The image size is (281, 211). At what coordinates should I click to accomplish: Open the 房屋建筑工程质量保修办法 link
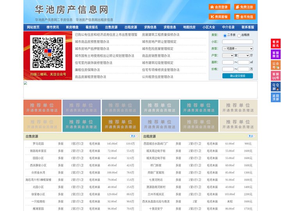click(x=161, y=35)
